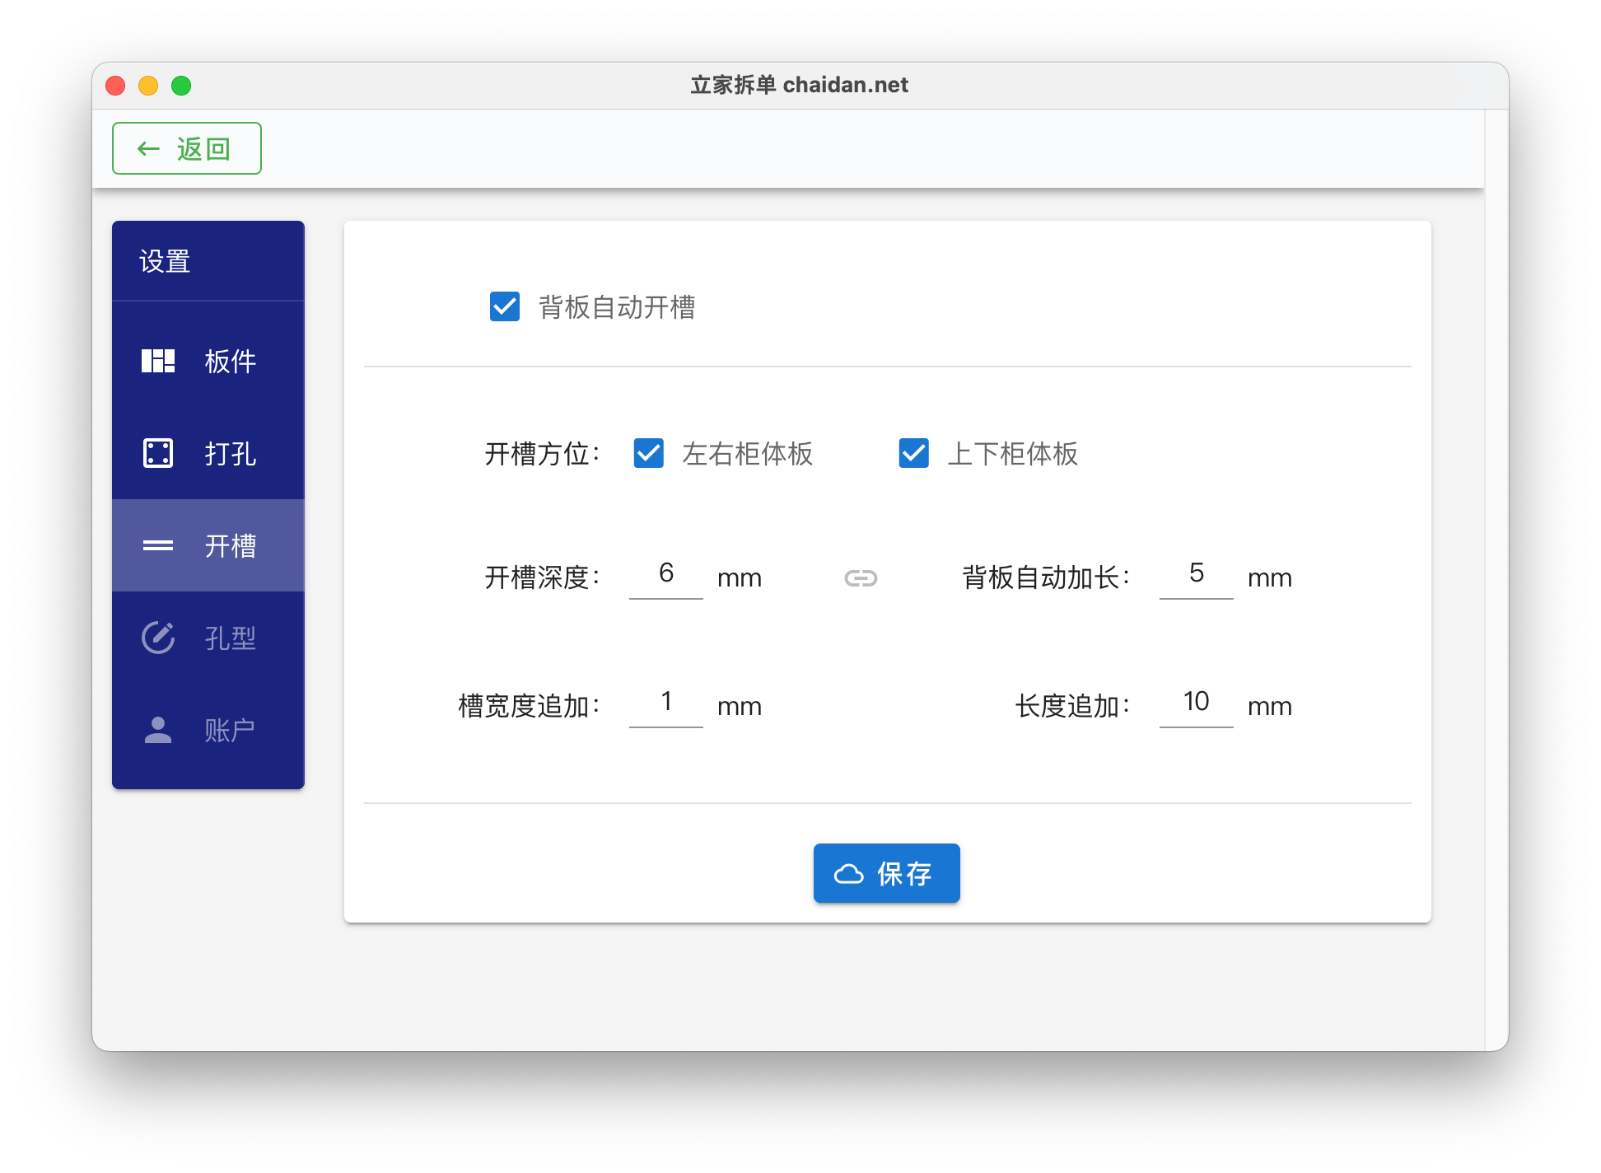This screenshot has height=1173, width=1601.
Task: Select the 开槽 menu item label
Action: (231, 545)
